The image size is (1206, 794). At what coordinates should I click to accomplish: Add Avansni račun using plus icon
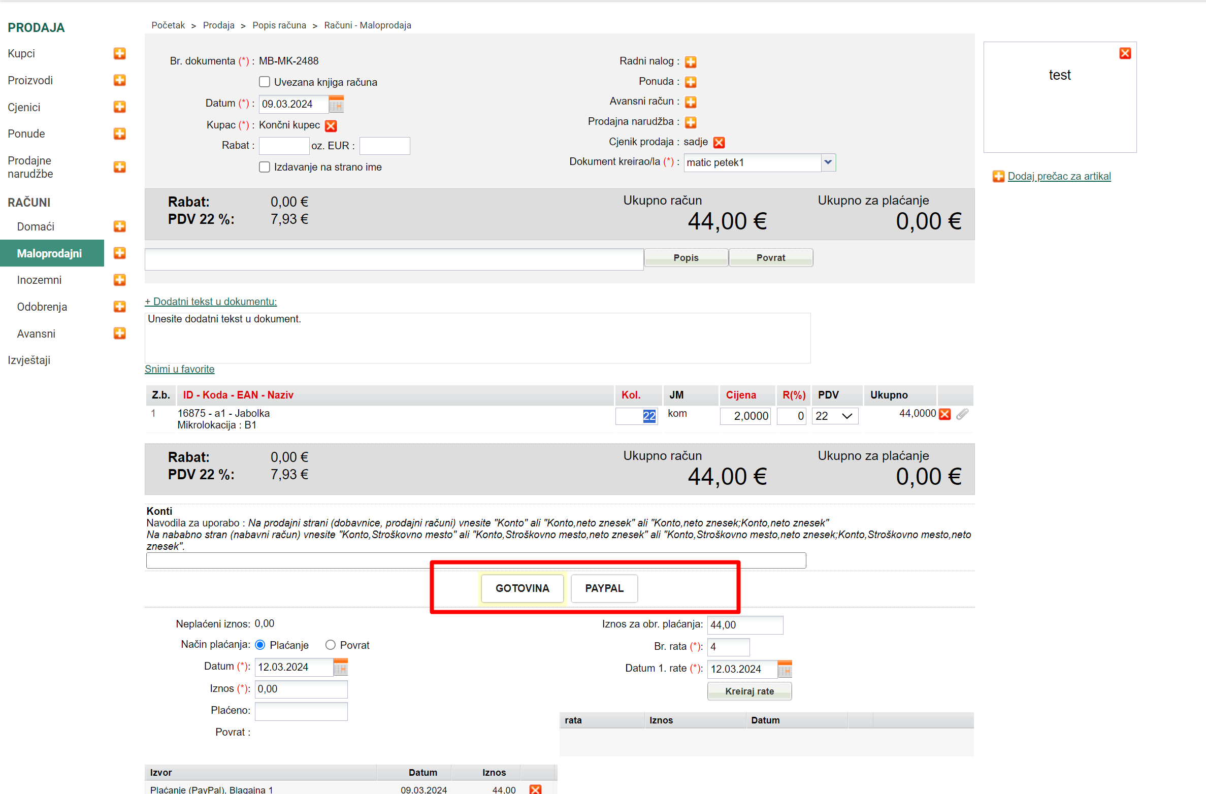pyautogui.click(x=690, y=102)
